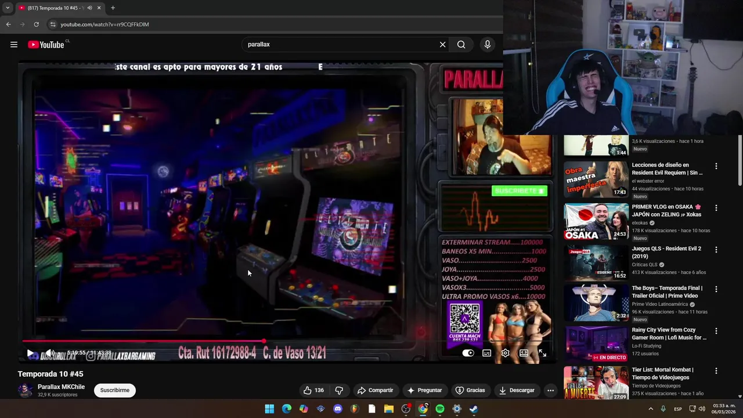
Task: Enter fullscreen on the video player
Action: pos(542,353)
